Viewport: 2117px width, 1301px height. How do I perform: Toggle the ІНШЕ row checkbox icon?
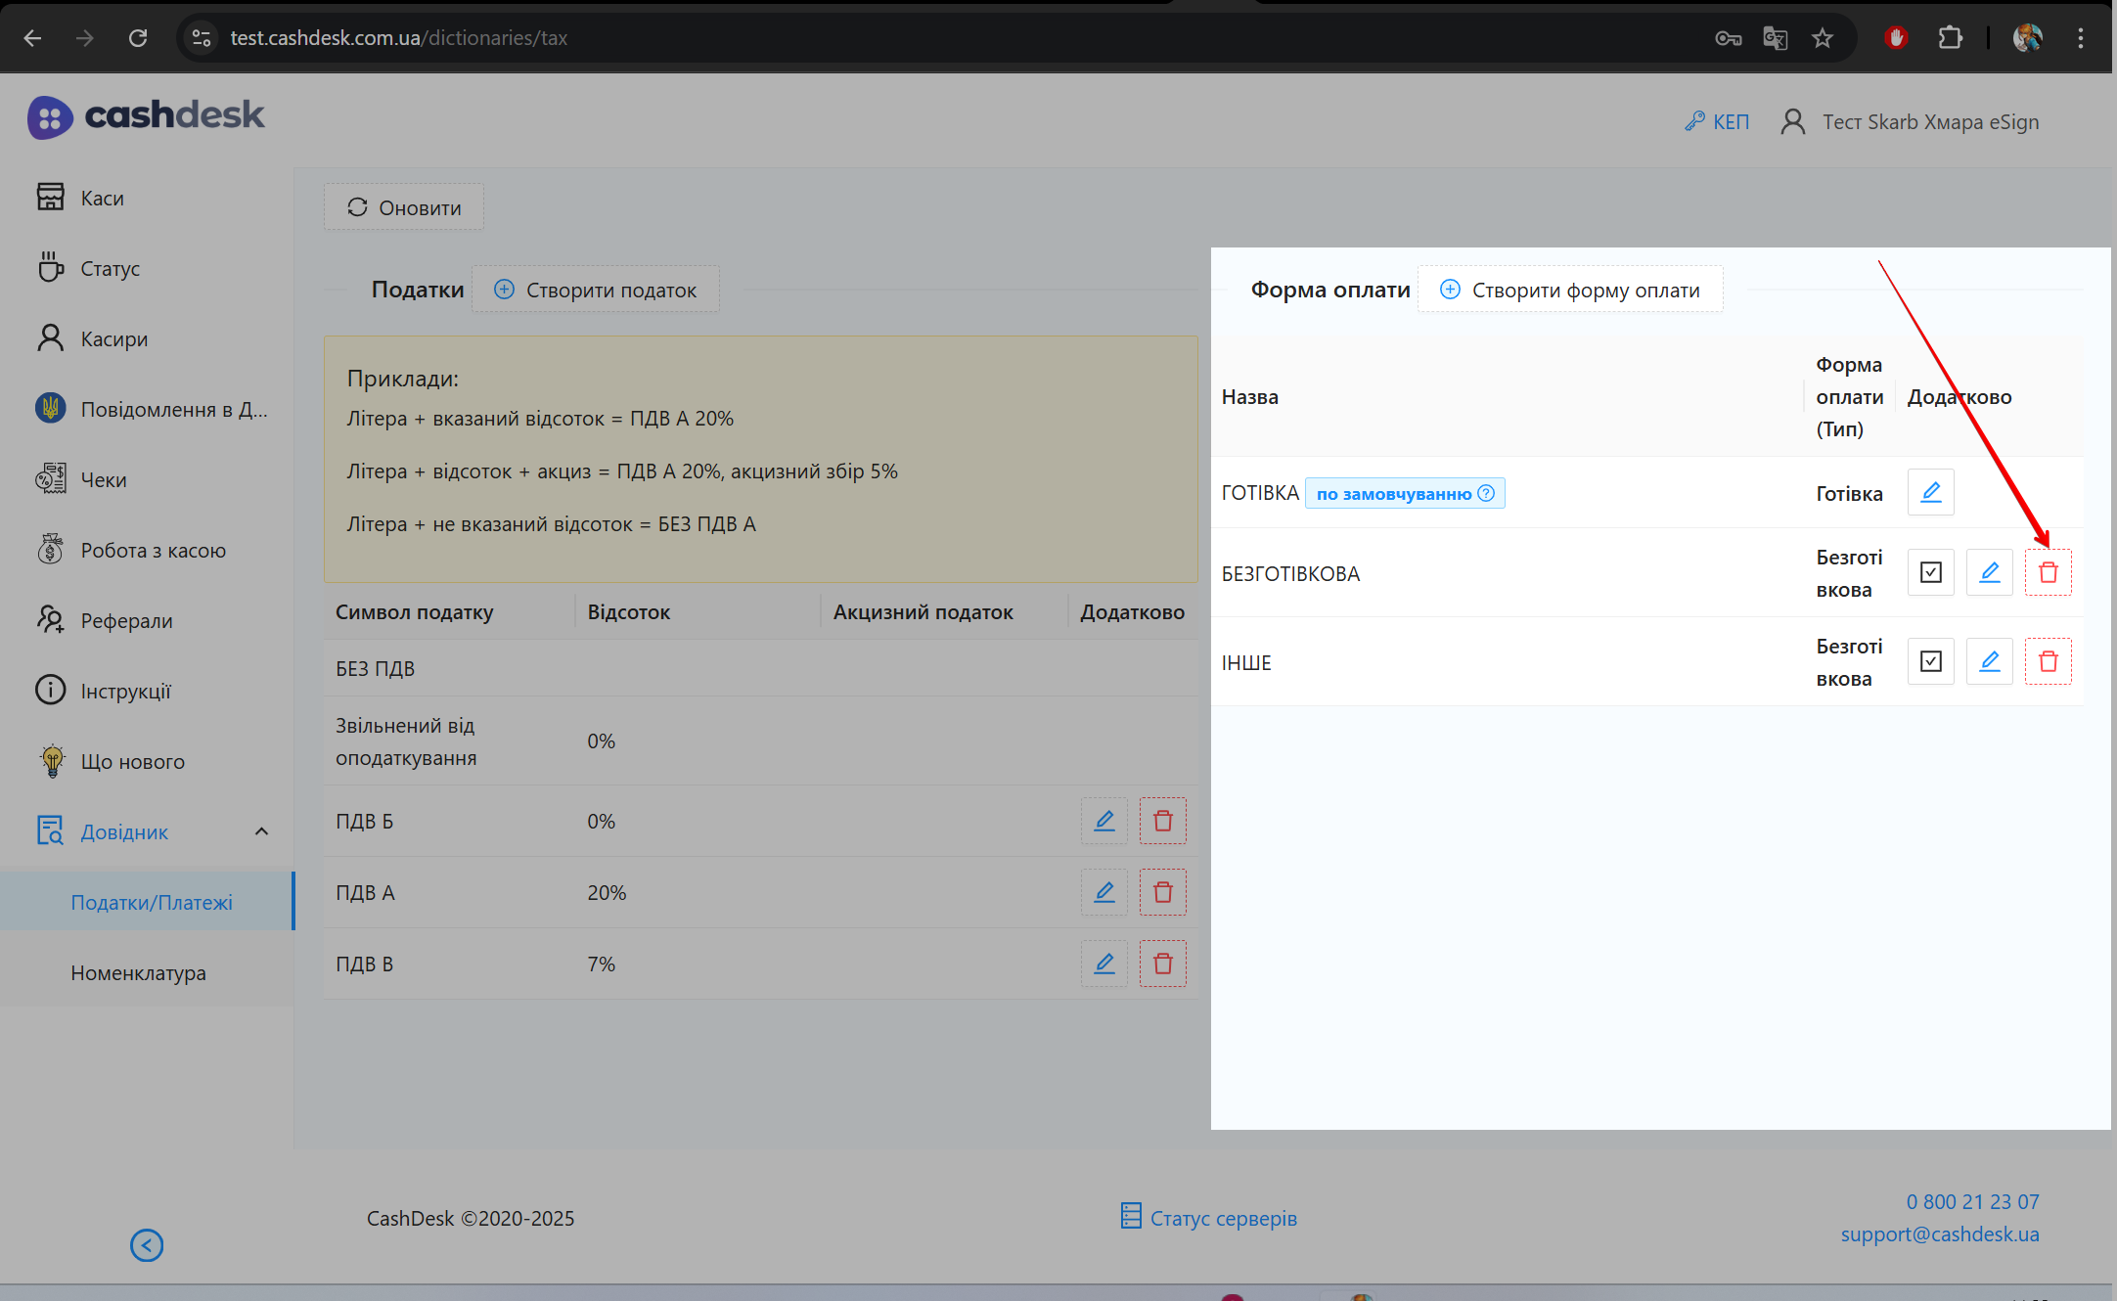1930,661
